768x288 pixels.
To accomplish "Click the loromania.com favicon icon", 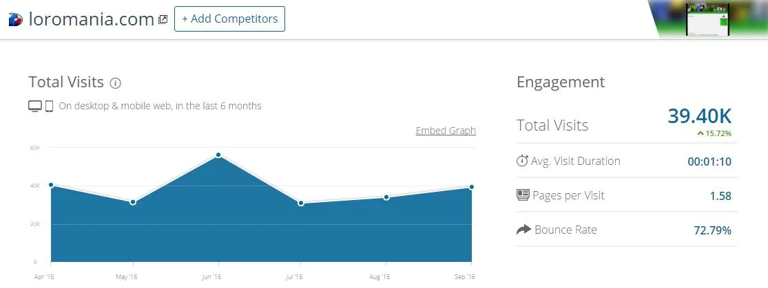I will 15,19.
